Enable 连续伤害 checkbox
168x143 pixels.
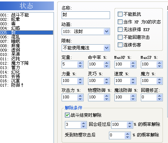[x=120, y=45]
